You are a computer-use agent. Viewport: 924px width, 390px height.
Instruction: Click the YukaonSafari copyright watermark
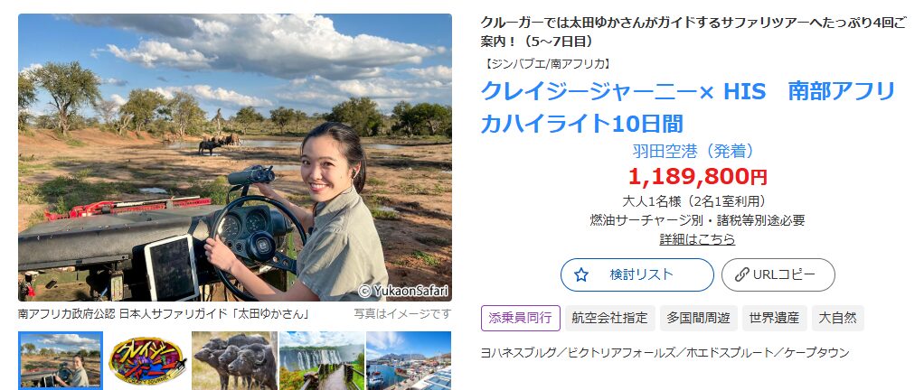coord(403,291)
